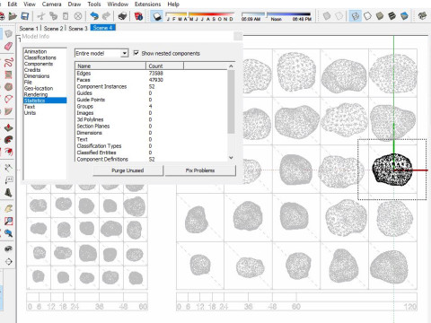Open the Help menu

pyautogui.click(x=173, y=4)
